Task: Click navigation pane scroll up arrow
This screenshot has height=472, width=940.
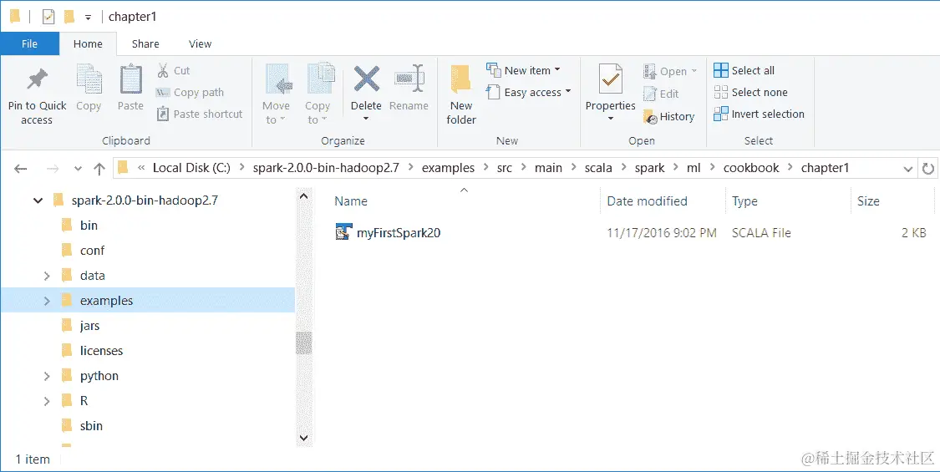Action: [x=304, y=196]
